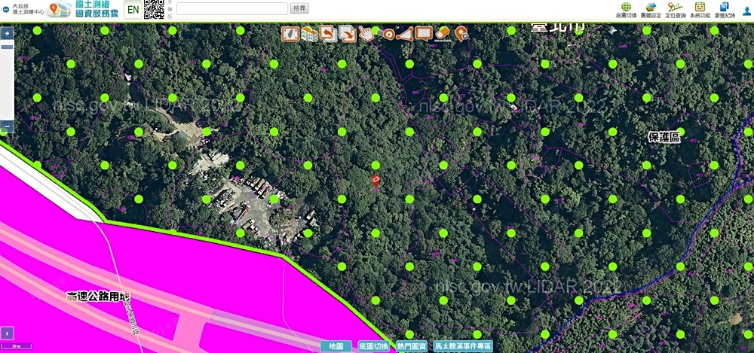The height and width of the screenshot is (353, 754).
Task: Open the 底圖切換 basemap menu at top
Action: coord(626,10)
